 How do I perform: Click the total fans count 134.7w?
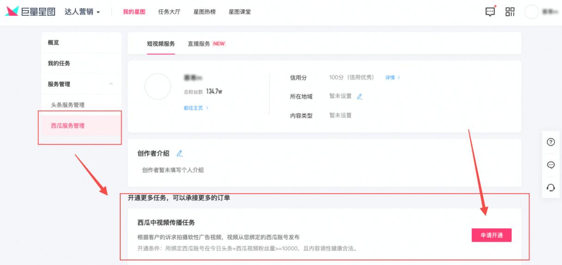coord(214,92)
